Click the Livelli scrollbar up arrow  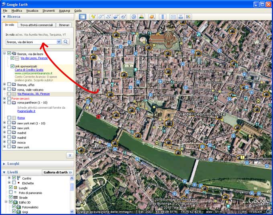click(x=72, y=178)
